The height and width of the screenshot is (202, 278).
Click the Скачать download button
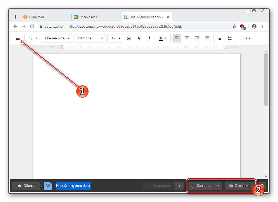[x=200, y=186]
